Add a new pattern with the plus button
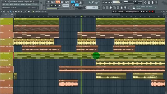 pos(99,8)
